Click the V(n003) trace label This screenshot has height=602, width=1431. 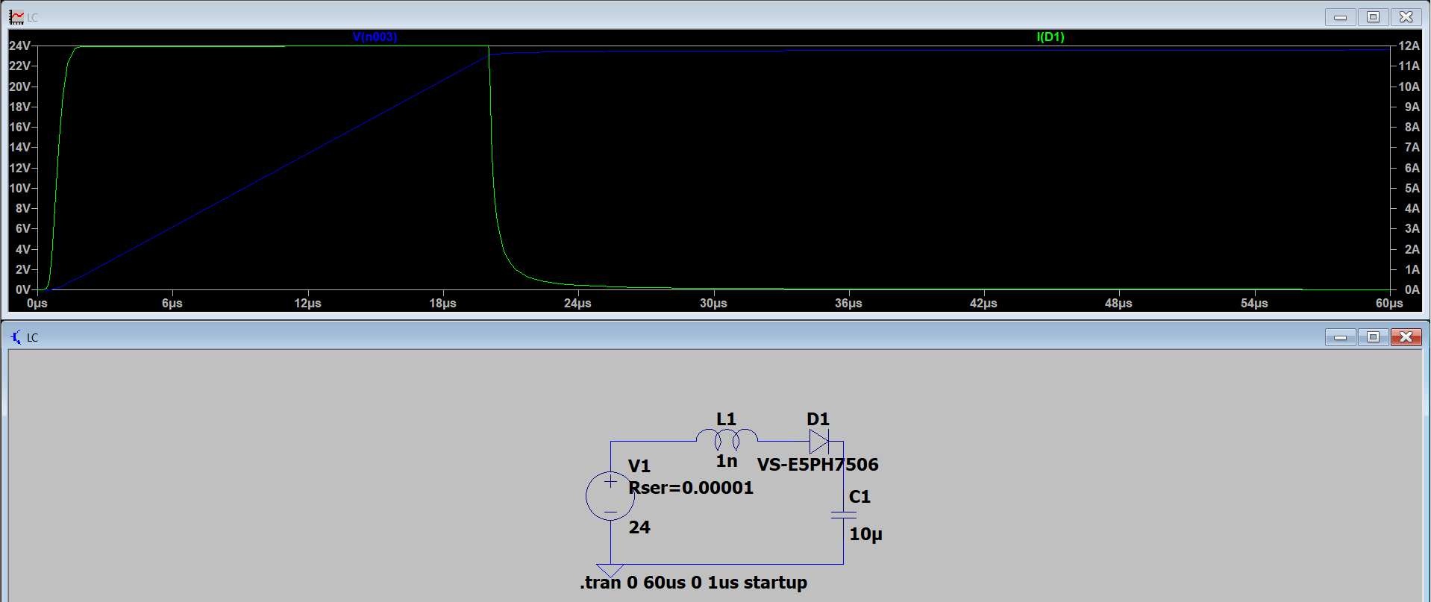pyautogui.click(x=375, y=37)
